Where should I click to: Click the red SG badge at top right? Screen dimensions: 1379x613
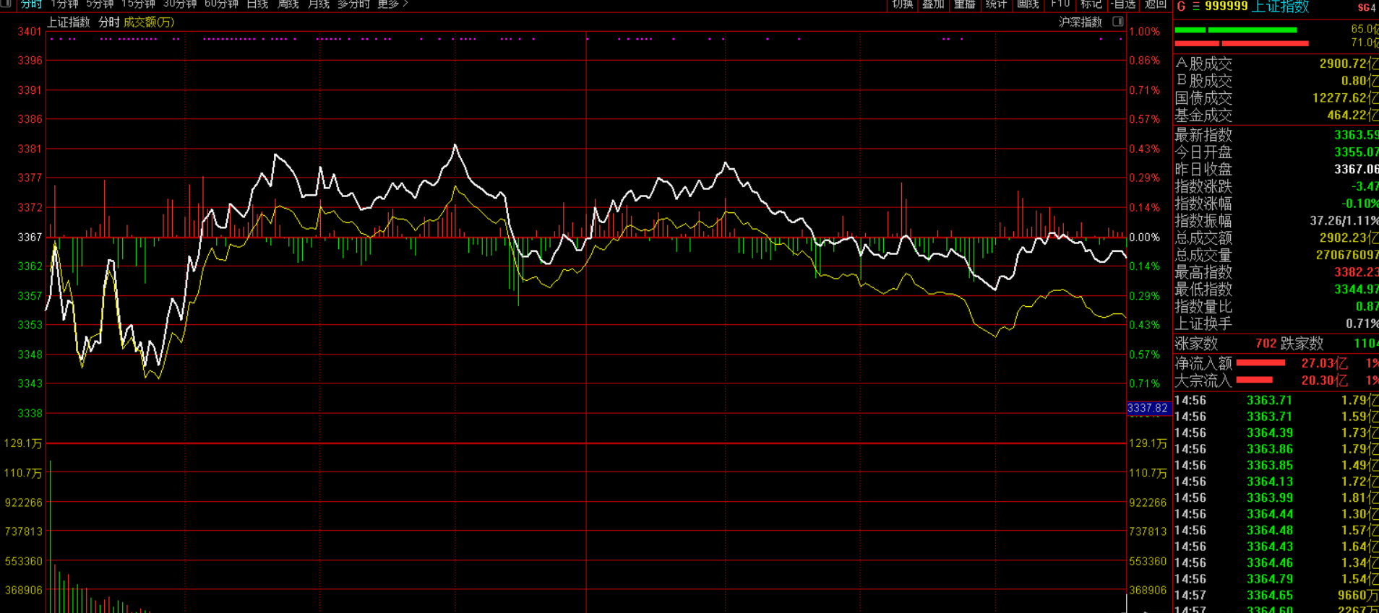coord(1366,7)
